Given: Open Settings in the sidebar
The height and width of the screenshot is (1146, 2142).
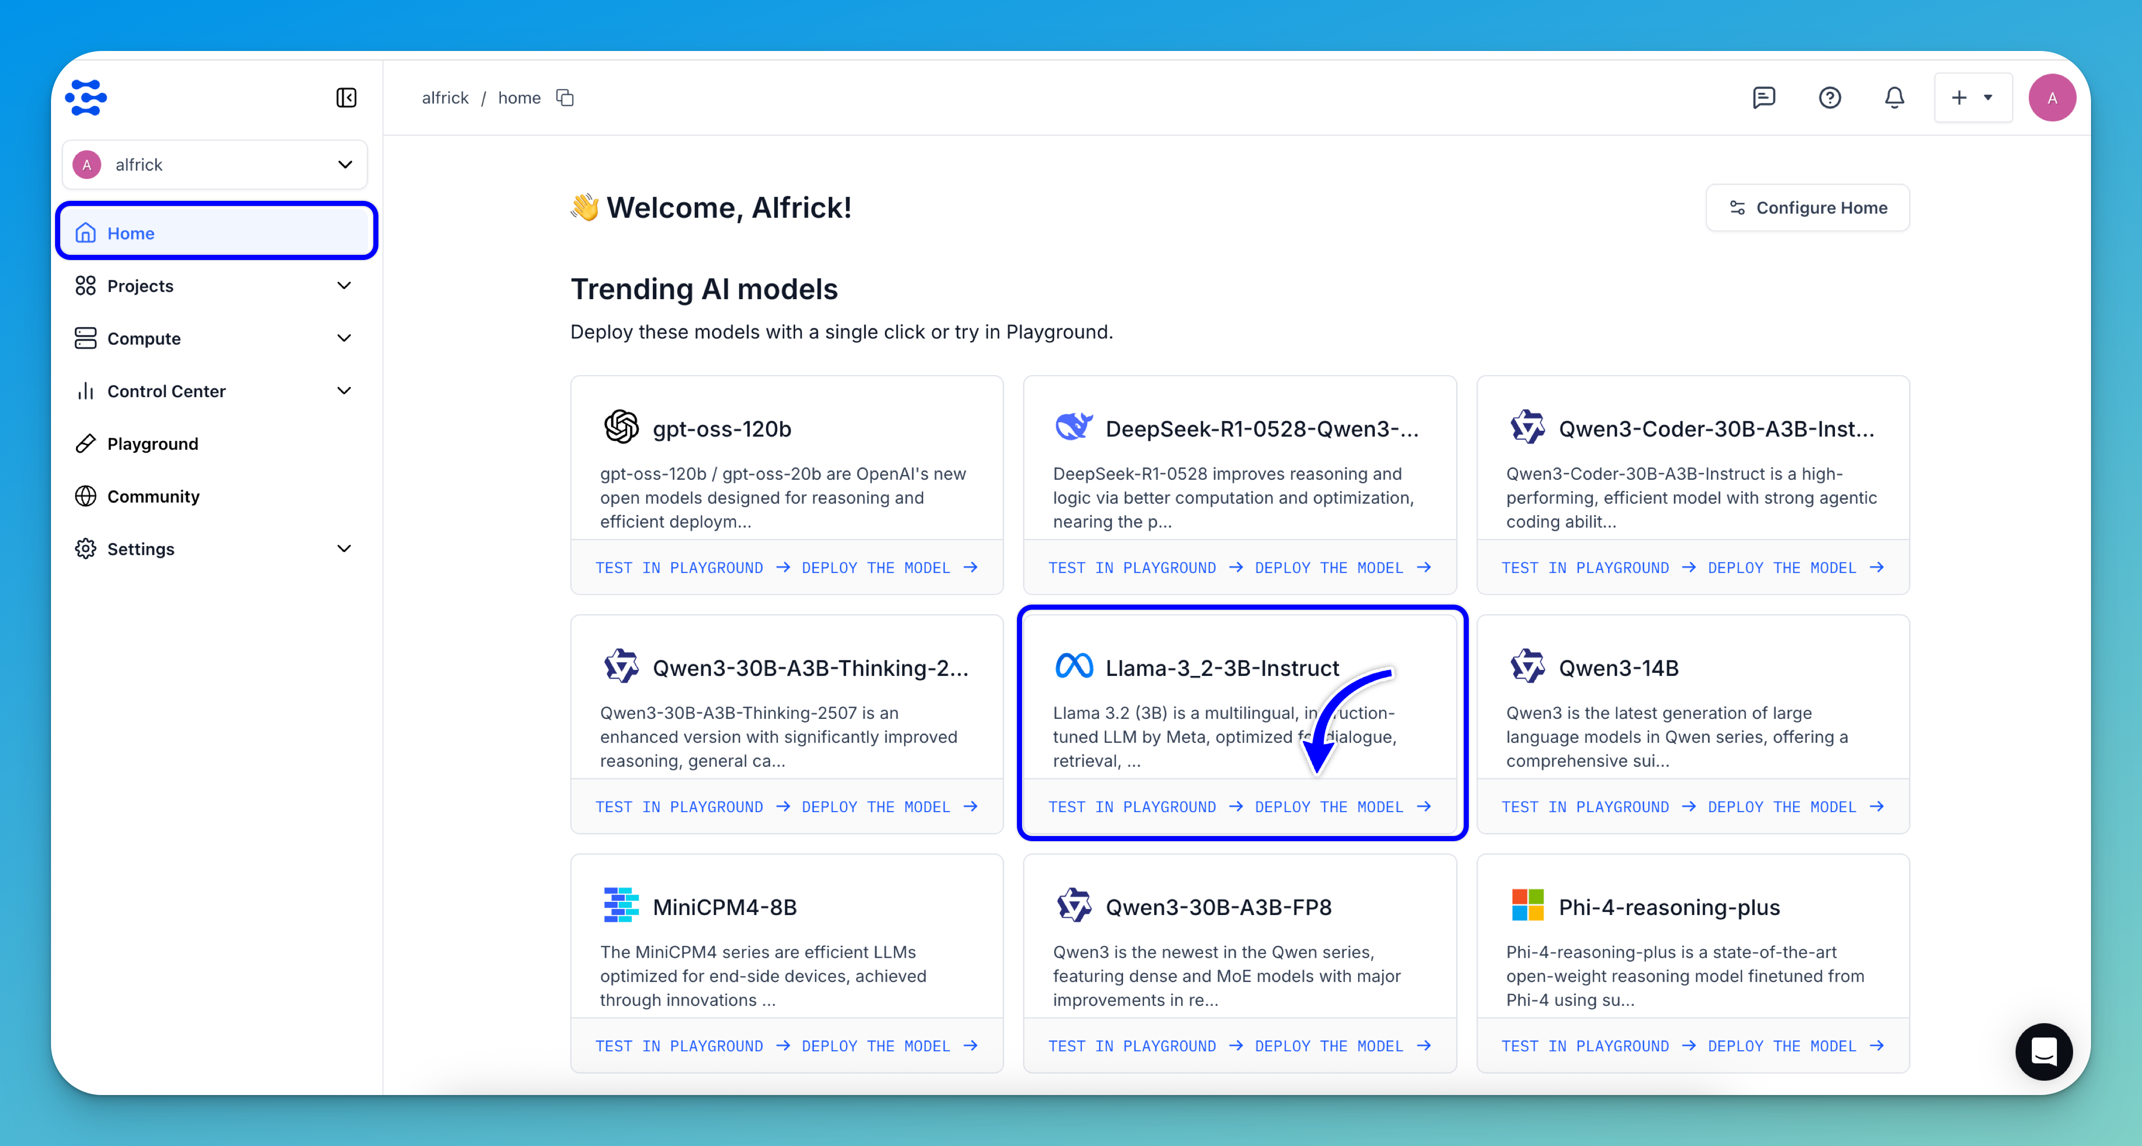Looking at the screenshot, I should [x=215, y=549].
